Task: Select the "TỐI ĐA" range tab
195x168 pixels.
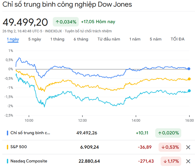Action: [x=177, y=39]
